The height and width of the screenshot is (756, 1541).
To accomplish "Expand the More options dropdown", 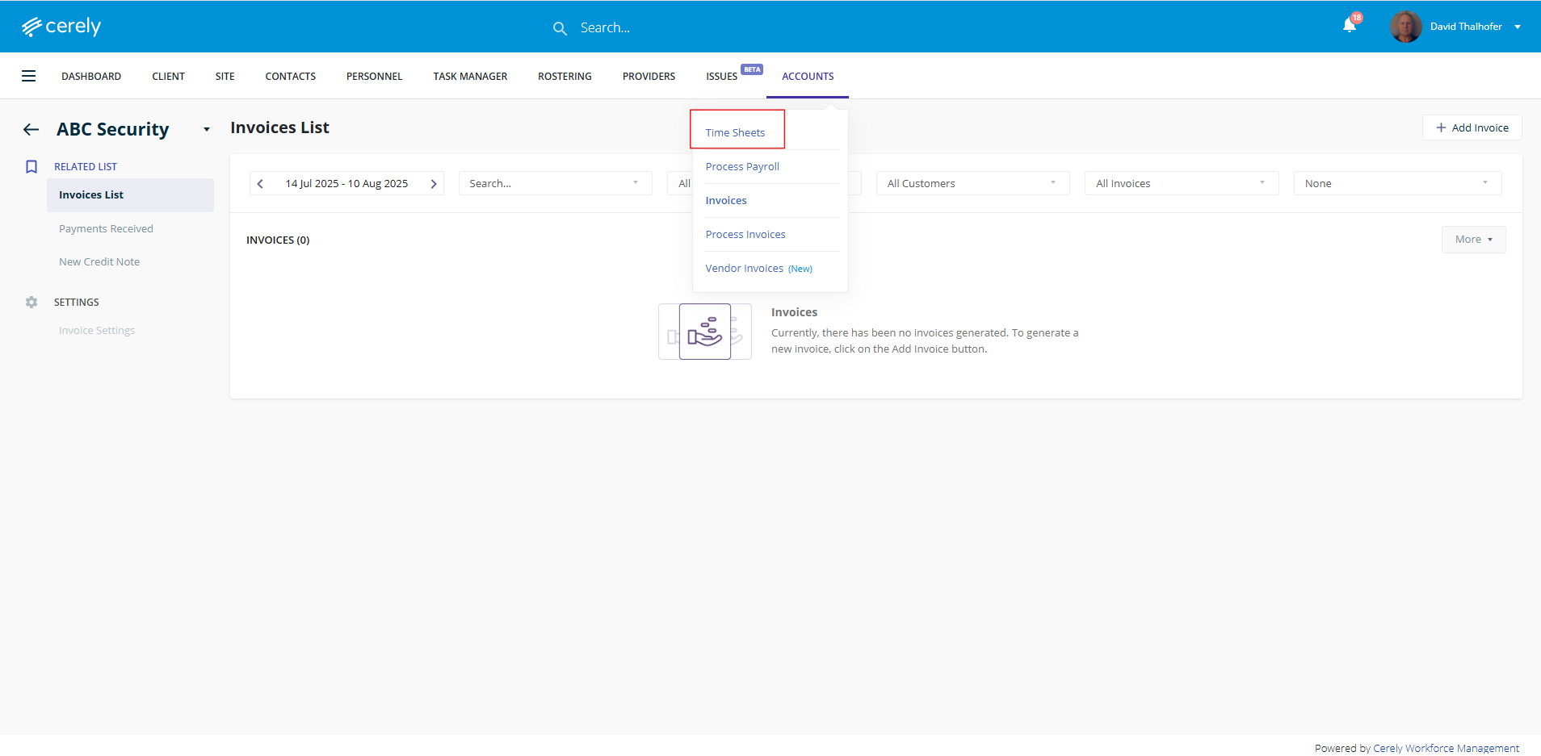I will [x=1473, y=240].
